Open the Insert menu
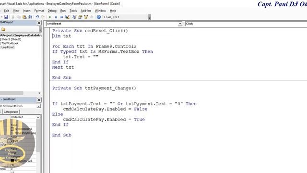Screen dimensions: 307x173 click(x=27, y=11)
